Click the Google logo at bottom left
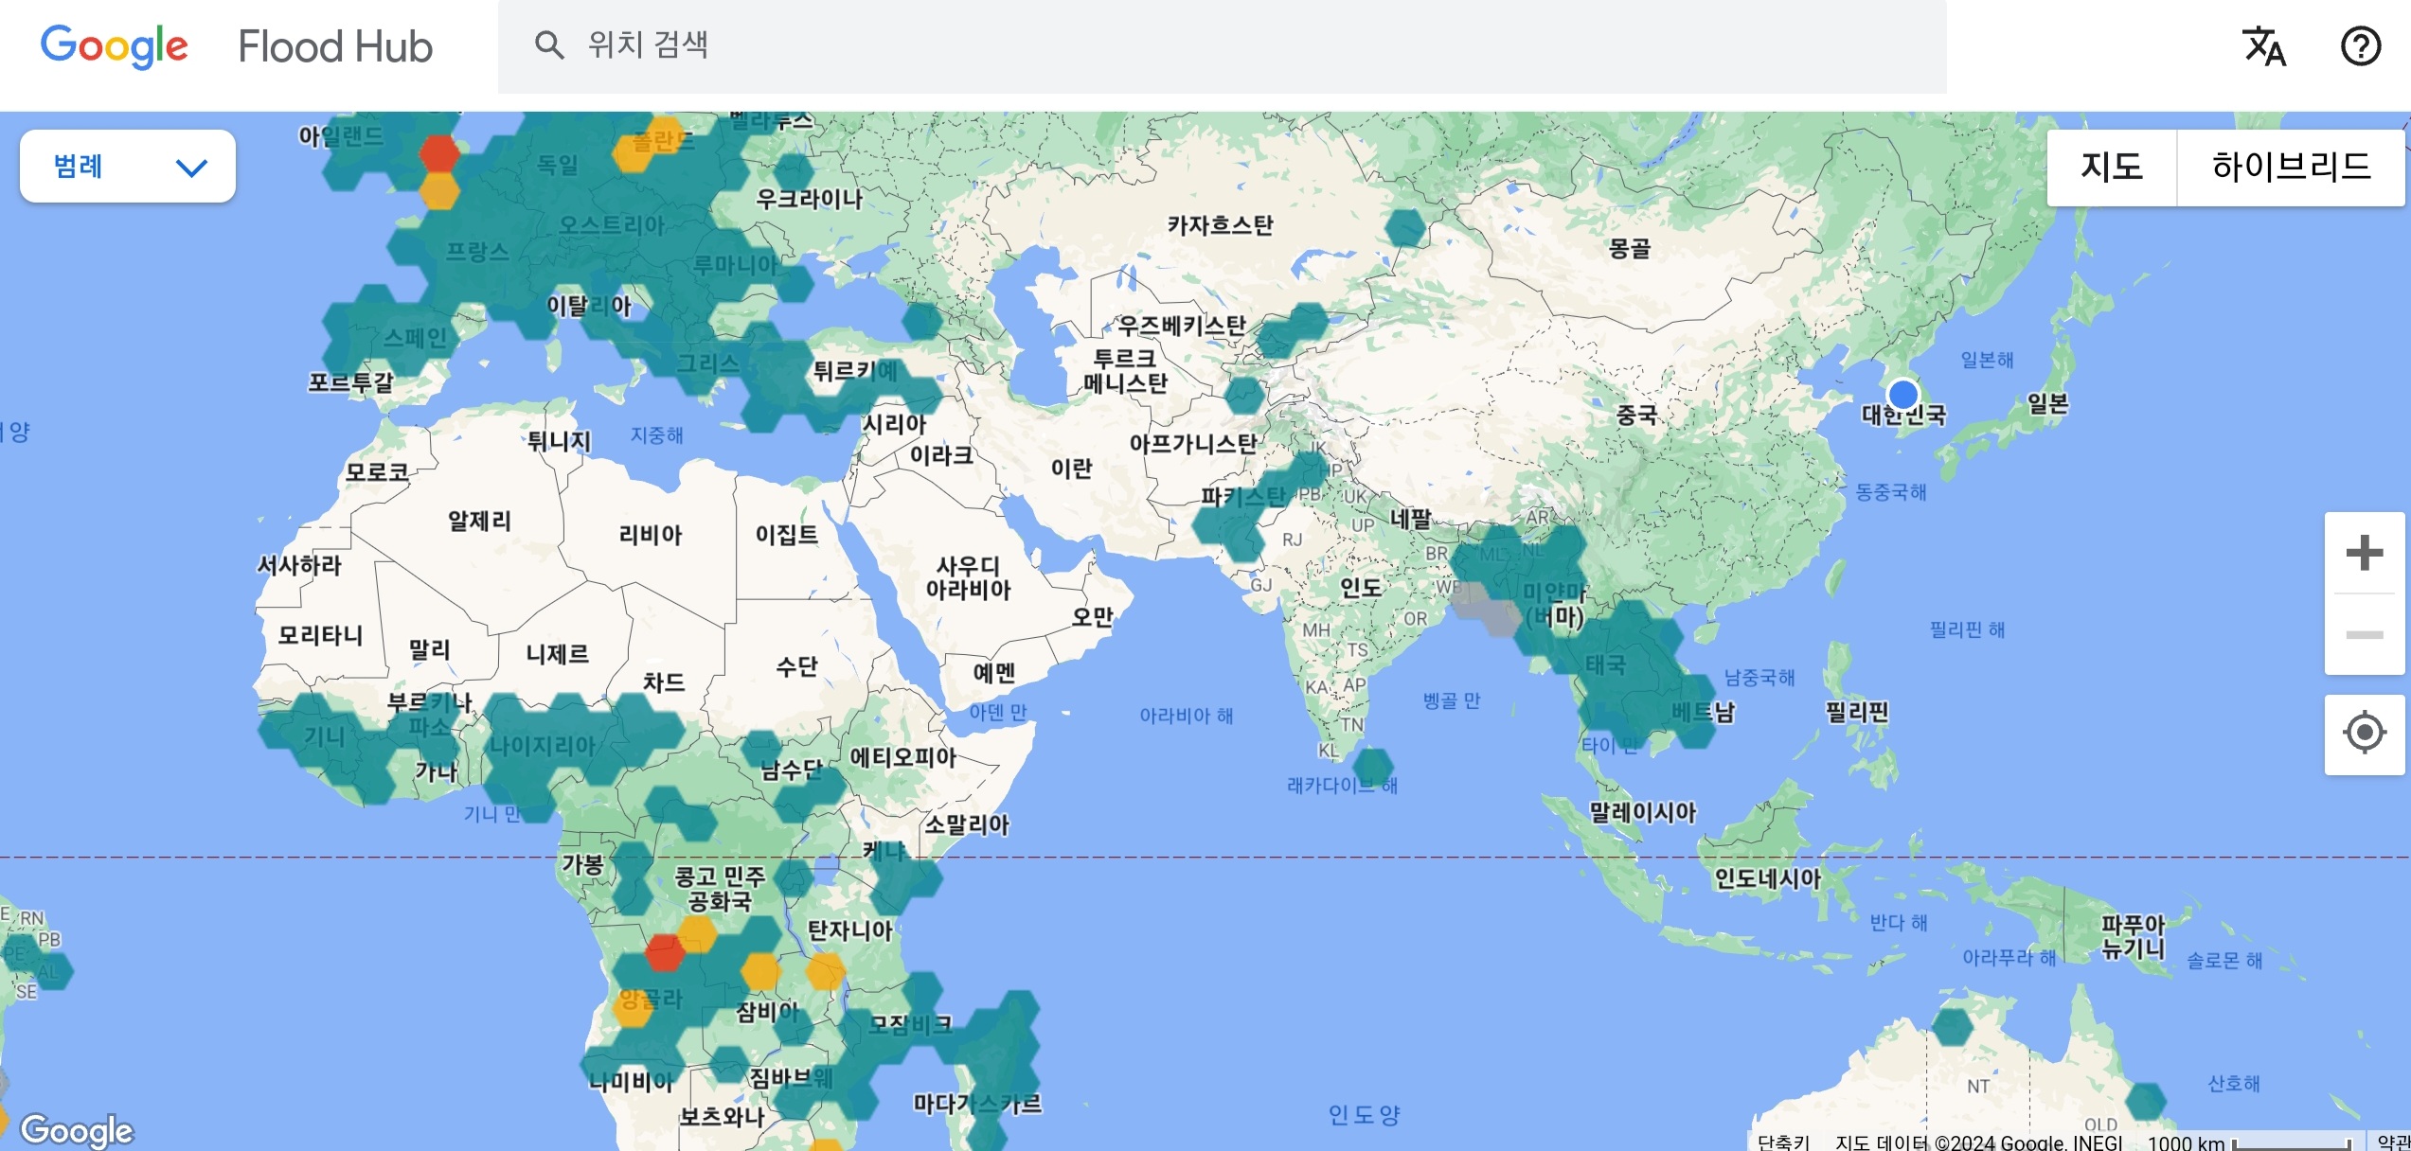 [78, 1129]
